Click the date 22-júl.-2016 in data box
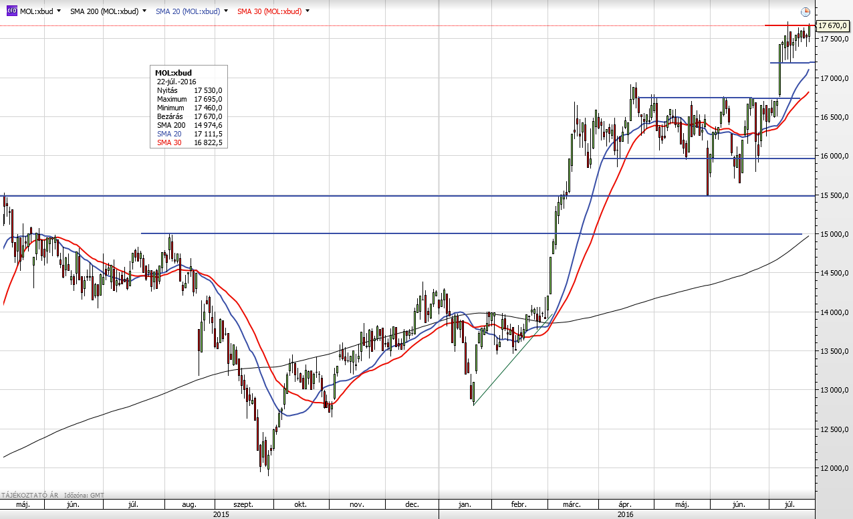The width and height of the screenshot is (853, 519). pyautogui.click(x=177, y=81)
